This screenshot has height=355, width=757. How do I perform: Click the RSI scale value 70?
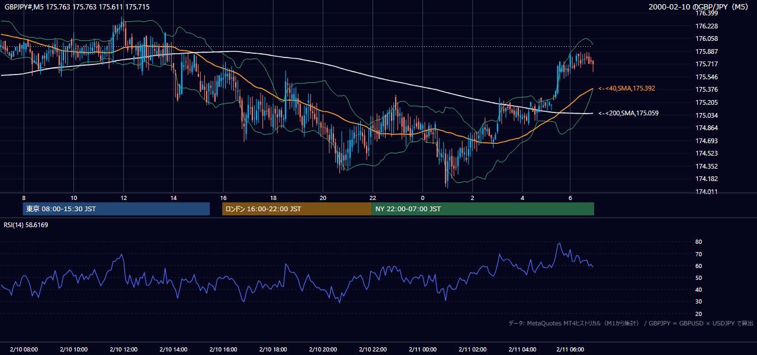pos(698,254)
